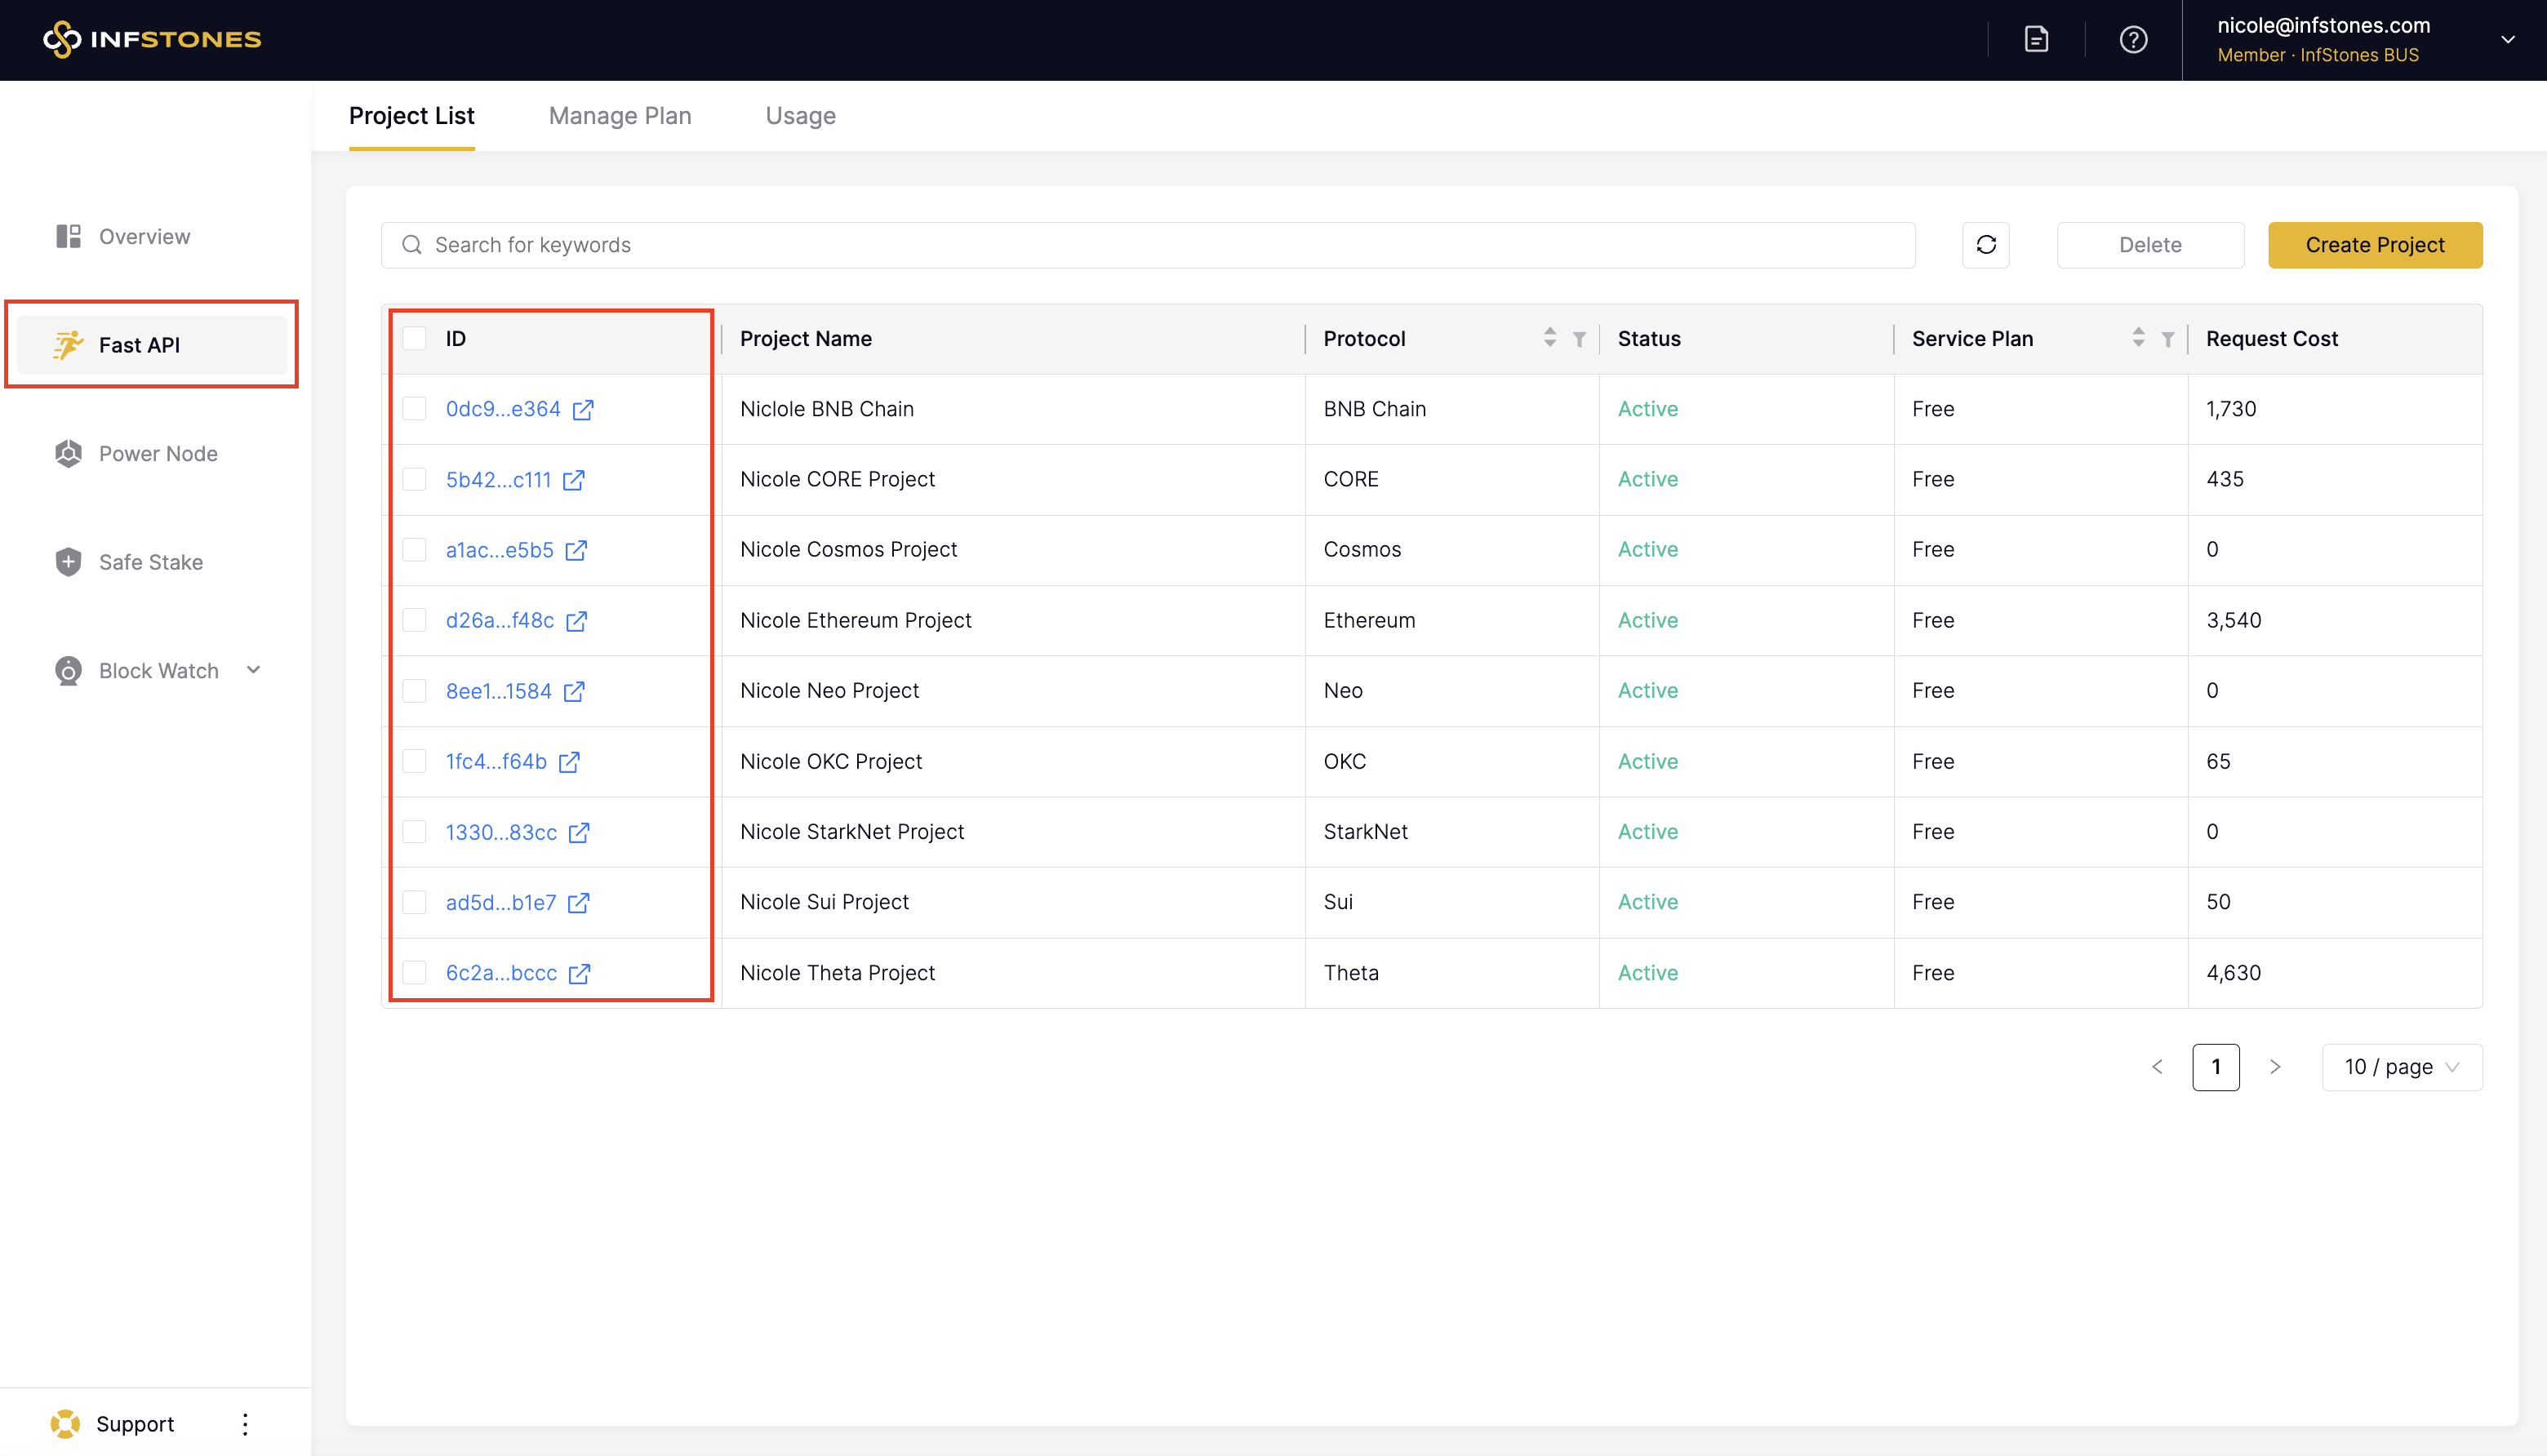
Task: Open external link icon for 0dc9...e364
Action: point(583,409)
